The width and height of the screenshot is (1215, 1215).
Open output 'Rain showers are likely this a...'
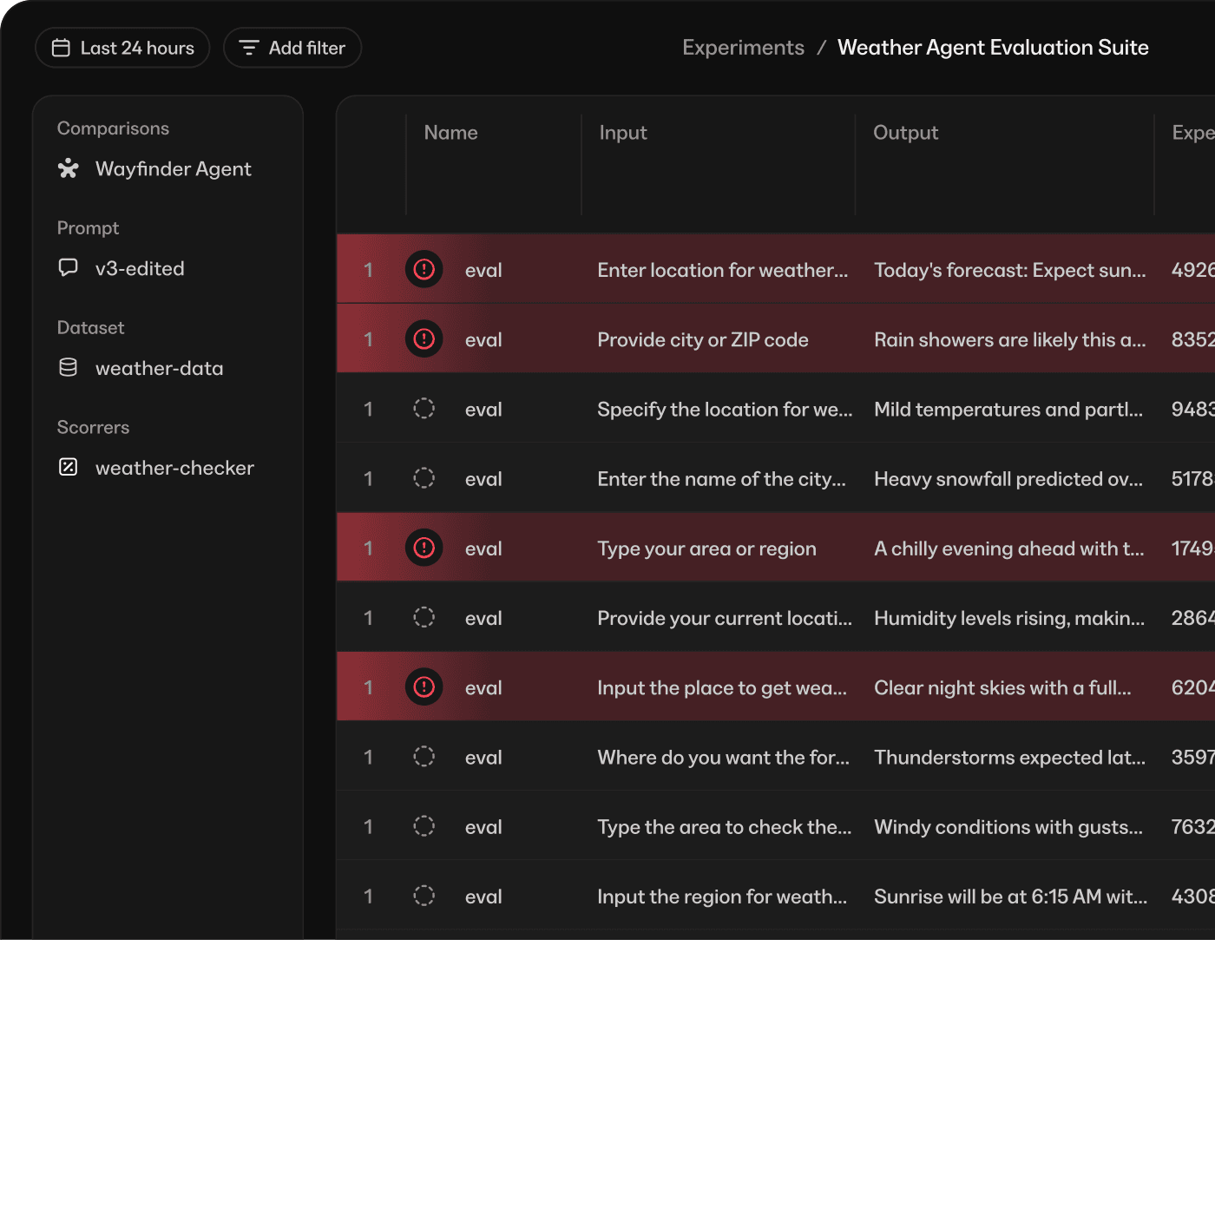pyautogui.click(x=1010, y=340)
